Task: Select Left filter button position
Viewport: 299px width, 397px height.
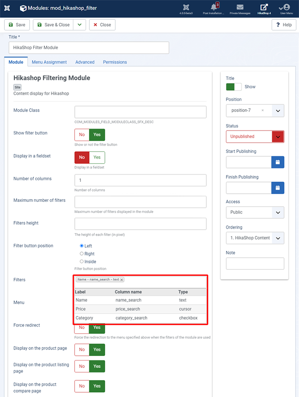Action: [82, 246]
